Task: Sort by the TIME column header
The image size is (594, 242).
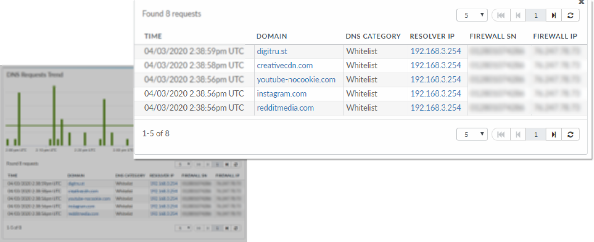Action: (153, 36)
